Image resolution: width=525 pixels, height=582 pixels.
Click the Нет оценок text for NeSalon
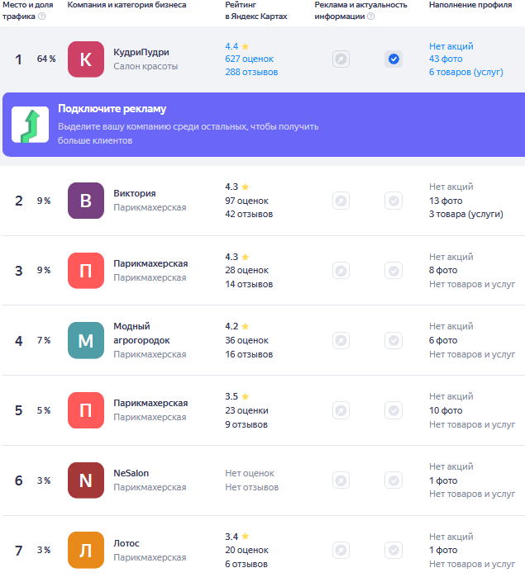(250, 473)
